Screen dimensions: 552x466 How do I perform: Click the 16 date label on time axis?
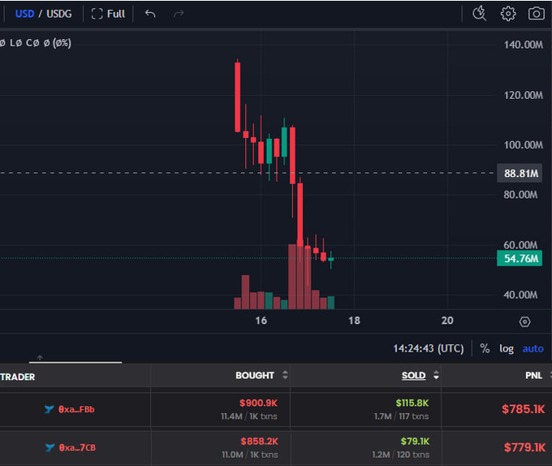261,321
